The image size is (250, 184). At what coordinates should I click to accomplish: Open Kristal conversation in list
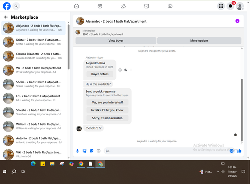click(34, 42)
